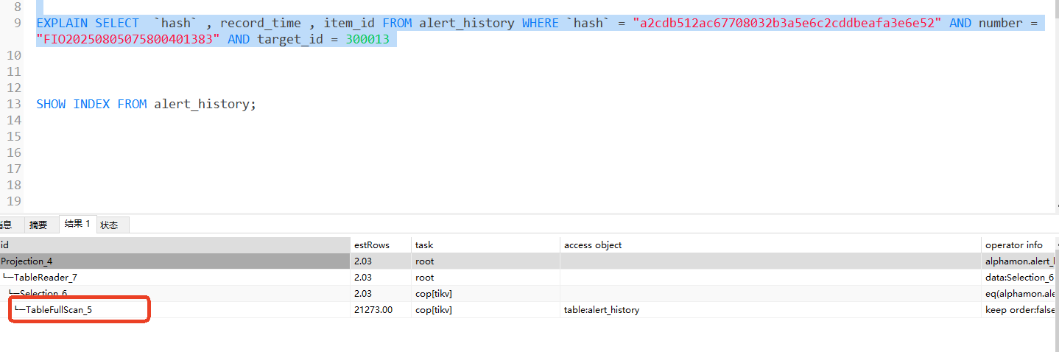Click the estRows column header
This screenshot has width=1059, height=352.
point(372,244)
